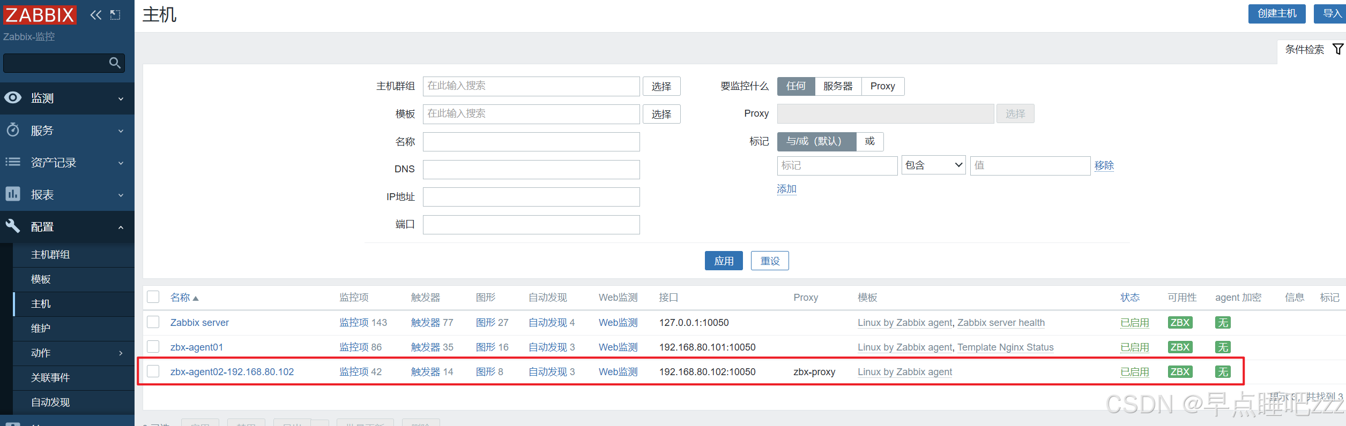Check the Zabbix server row checkbox

pyautogui.click(x=153, y=322)
